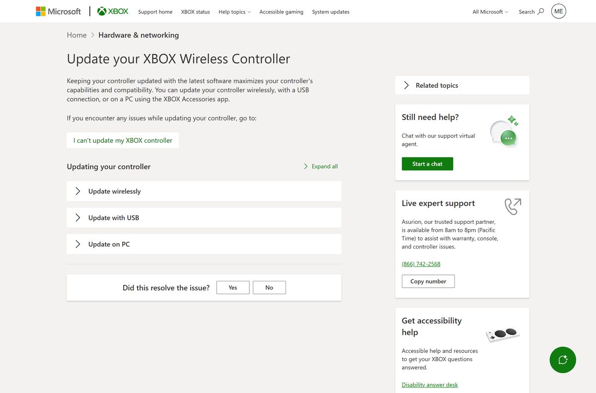The width and height of the screenshot is (596, 393).
Task: Open the Disability answer desk link
Action: click(x=430, y=385)
